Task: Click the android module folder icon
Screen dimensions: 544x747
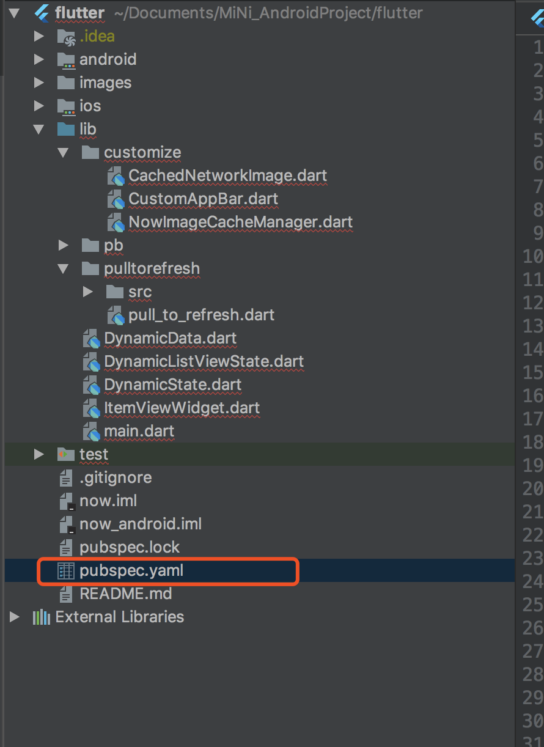Action: (x=65, y=60)
